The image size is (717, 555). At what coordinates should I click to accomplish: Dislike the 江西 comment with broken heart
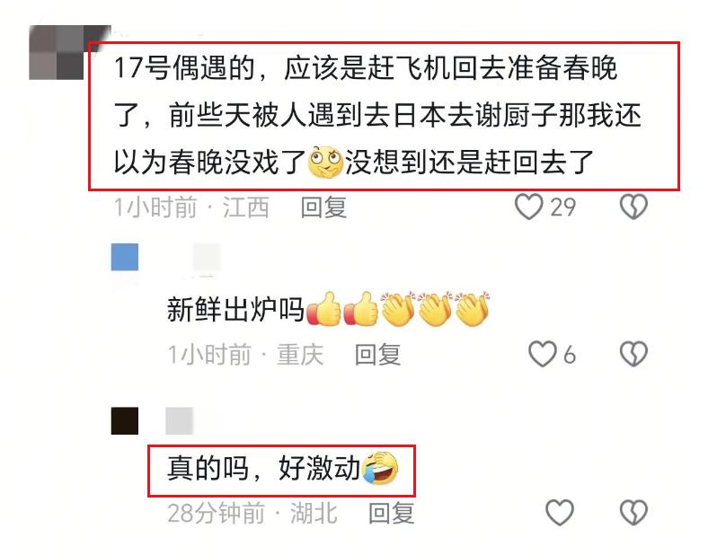[x=633, y=207]
